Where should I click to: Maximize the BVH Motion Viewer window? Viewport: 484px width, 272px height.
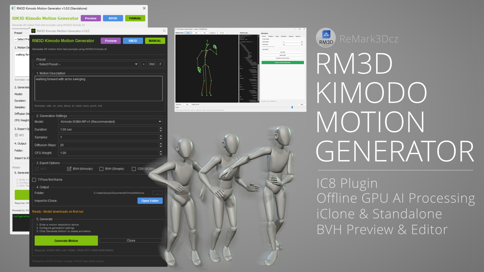(299, 29)
